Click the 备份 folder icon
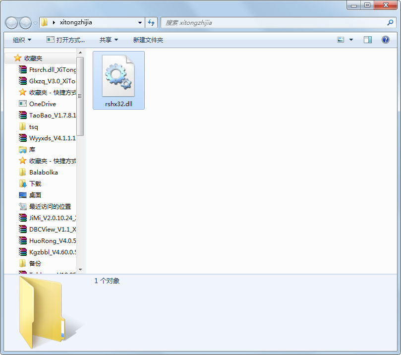 tap(23, 263)
